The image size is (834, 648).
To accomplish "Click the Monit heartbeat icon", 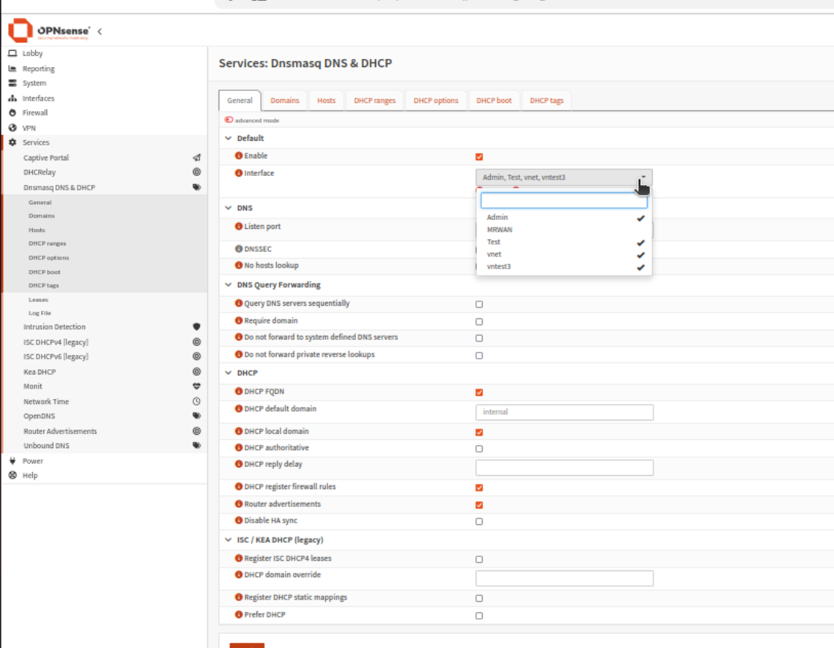I will [196, 386].
